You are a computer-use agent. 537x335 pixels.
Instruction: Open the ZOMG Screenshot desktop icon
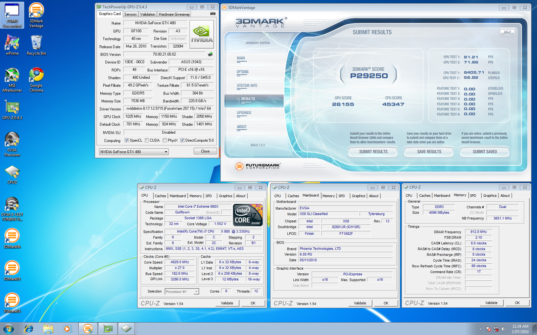(12, 15)
